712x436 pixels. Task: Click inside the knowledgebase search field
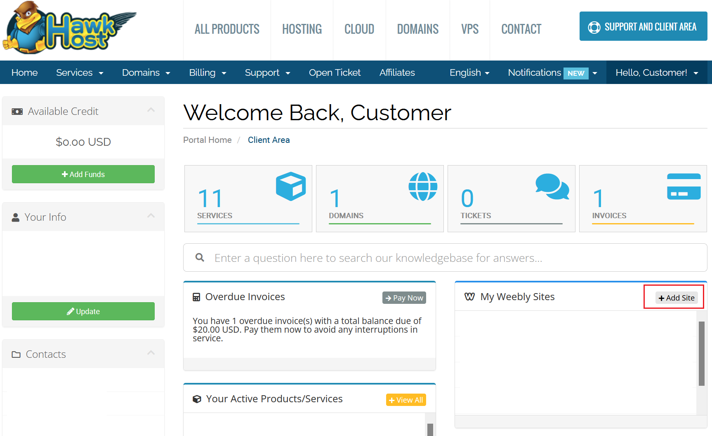[371, 257]
